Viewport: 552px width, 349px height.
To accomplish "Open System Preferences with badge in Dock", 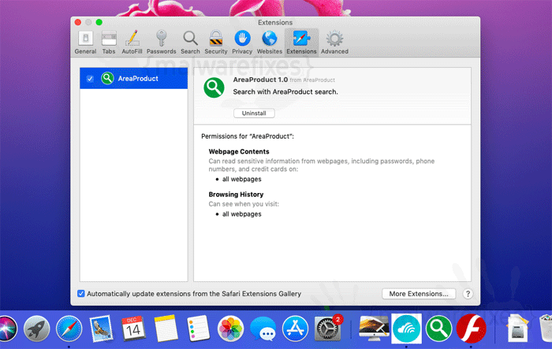I will click(328, 329).
